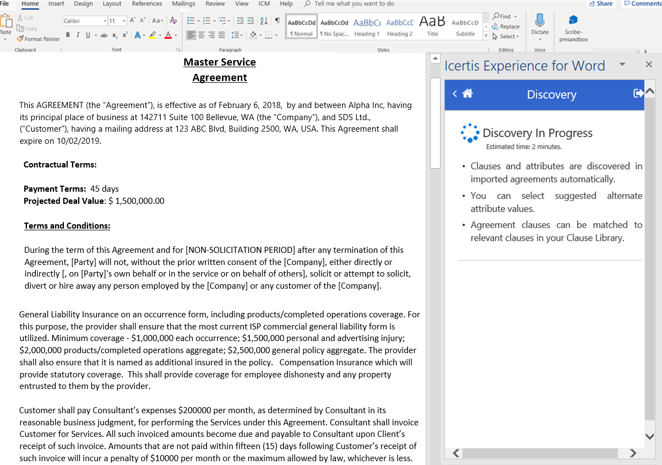Click the yellow text highlight color button
This screenshot has width=662, height=465.
(x=152, y=35)
